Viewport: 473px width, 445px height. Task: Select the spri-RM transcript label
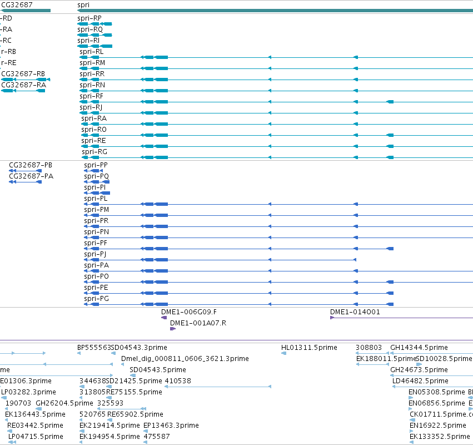92,63
